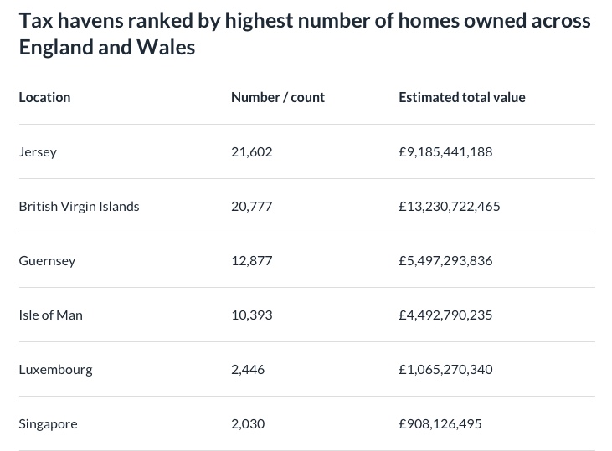
Task: Click Jersey's count of 21,602
Action: (251, 151)
